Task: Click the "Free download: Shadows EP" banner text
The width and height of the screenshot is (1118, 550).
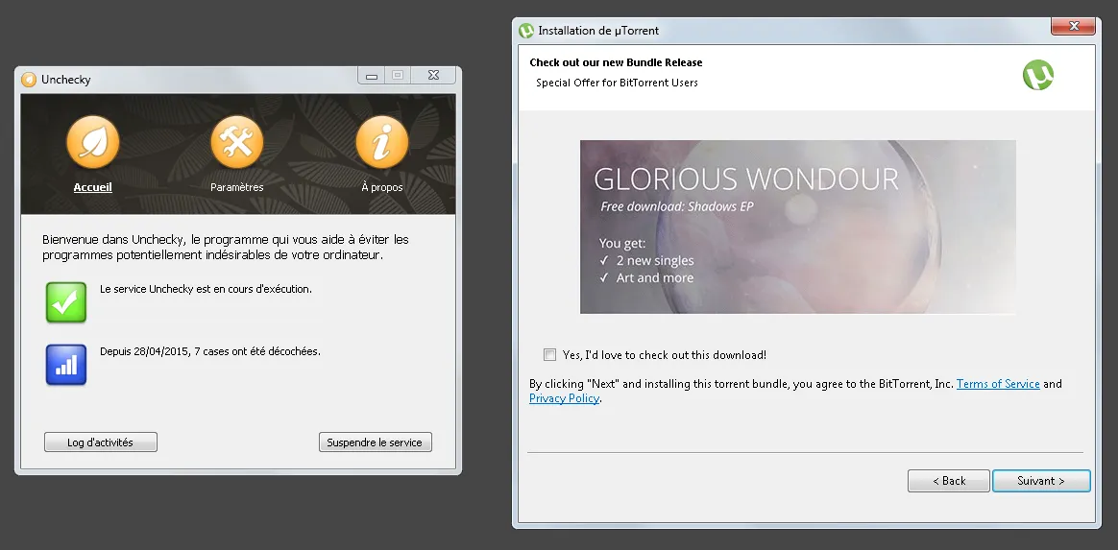Action: tap(676, 206)
